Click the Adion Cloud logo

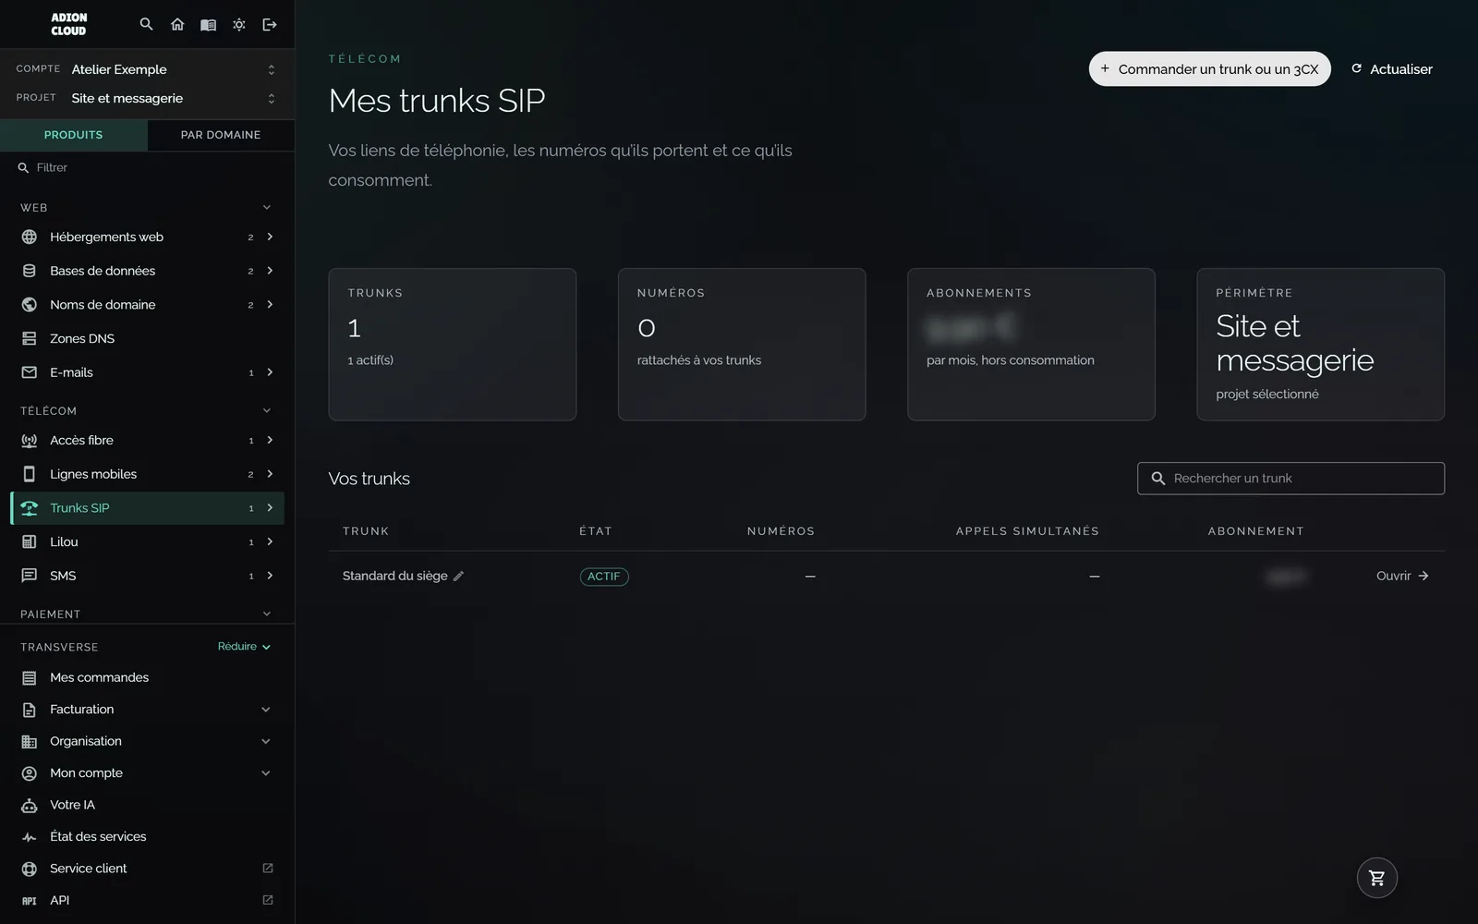point(68,24)
